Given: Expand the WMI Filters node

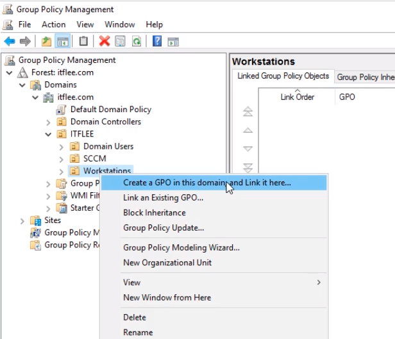Looking at the screenshot, I should pyautogui.click(x=48, y=196).
